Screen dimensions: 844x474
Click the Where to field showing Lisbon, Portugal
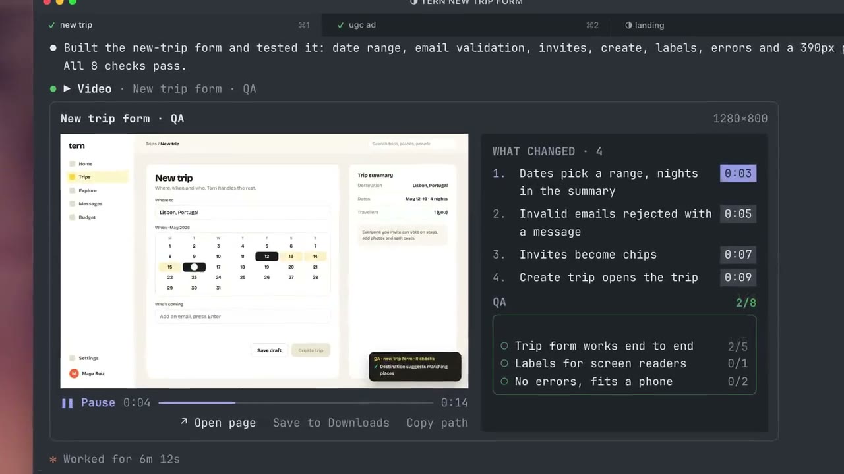tap(242, 212)
